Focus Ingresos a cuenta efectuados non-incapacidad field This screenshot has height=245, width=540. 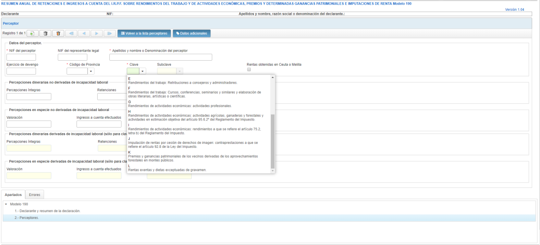point(99,124)
